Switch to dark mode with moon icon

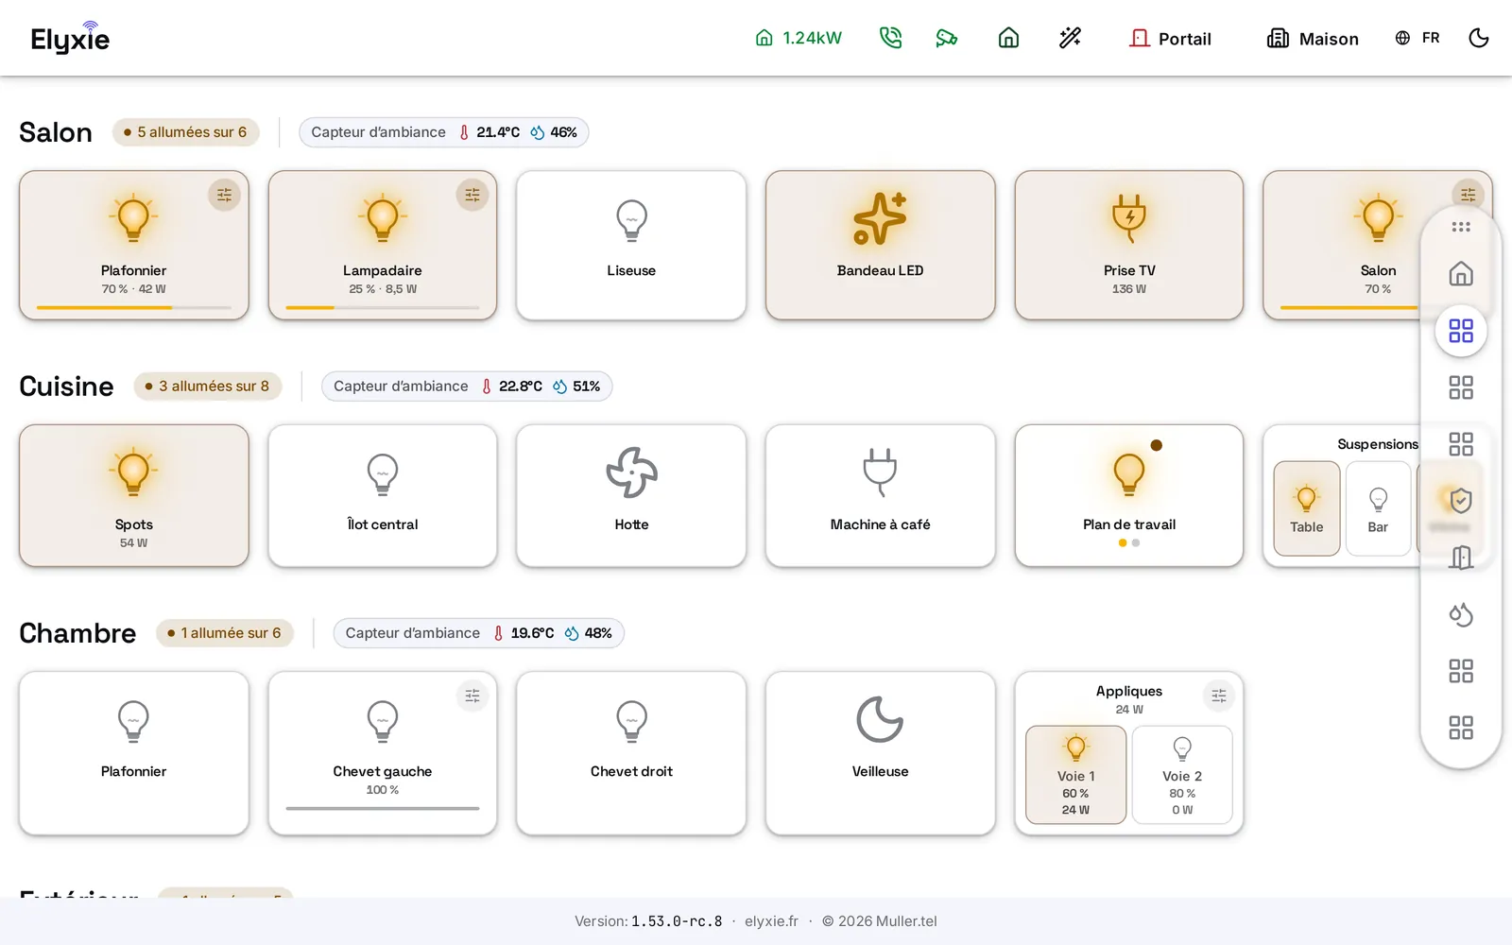click(1479, 38)
